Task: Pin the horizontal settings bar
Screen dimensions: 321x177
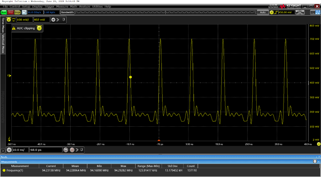Action: (x=82, y=150)
